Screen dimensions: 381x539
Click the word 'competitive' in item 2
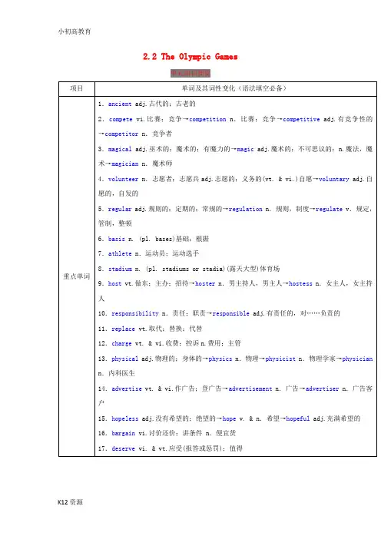[301, 119]
